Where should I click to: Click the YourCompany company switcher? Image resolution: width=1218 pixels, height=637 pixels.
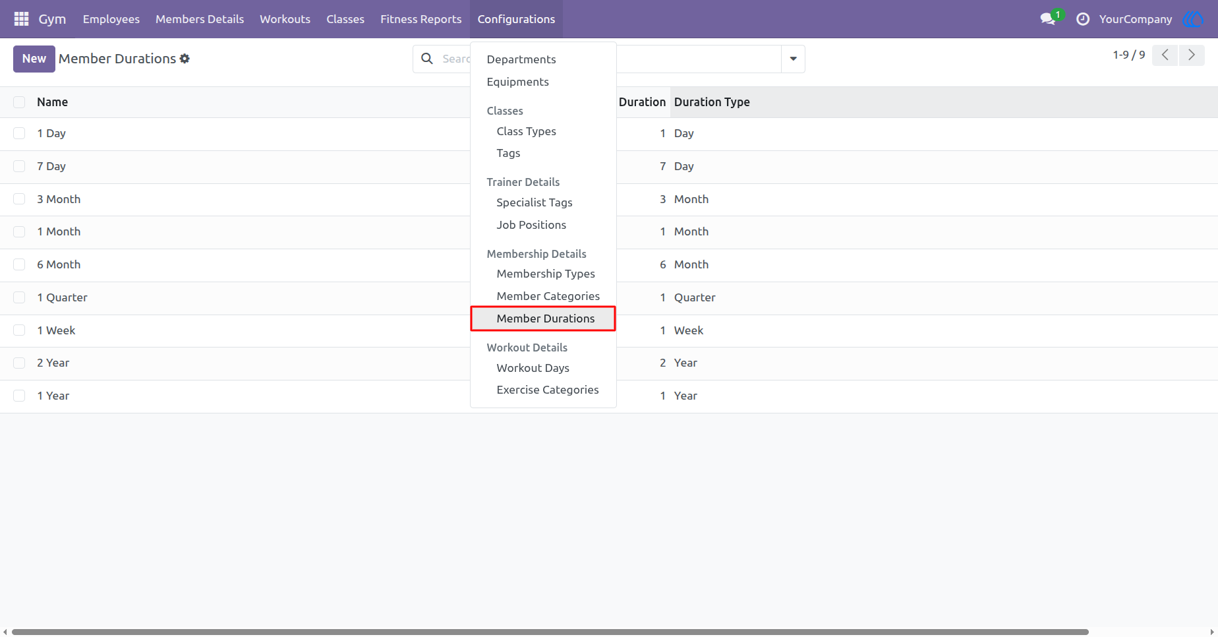pos(1136,19)
